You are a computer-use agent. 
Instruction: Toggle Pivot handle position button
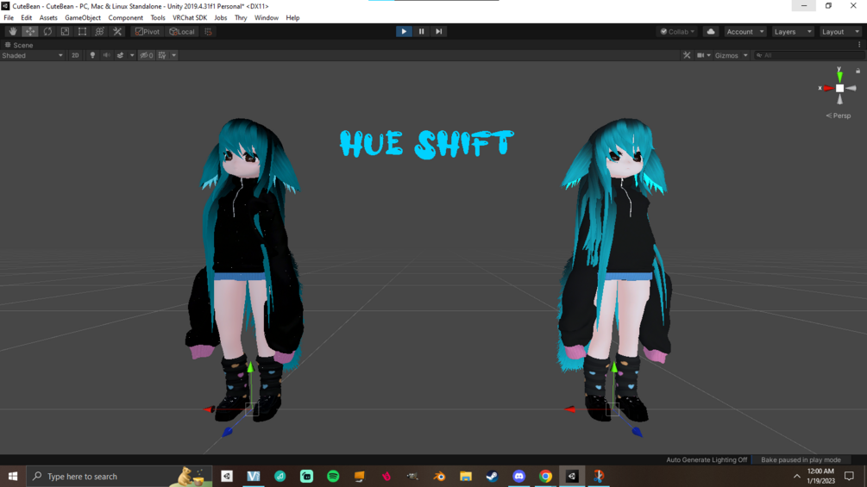[148, 32]
